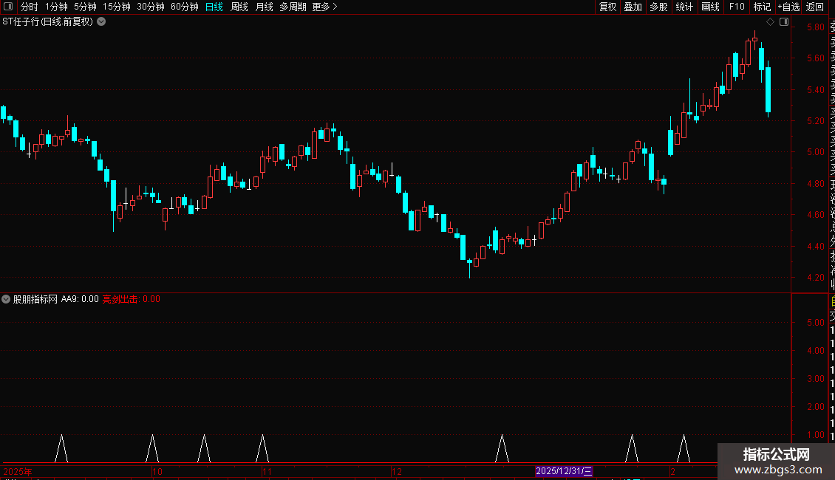This screenshot has height=480, width=835.
Task: Click the month 10 marker on time axis
Action: click(157, 471)
